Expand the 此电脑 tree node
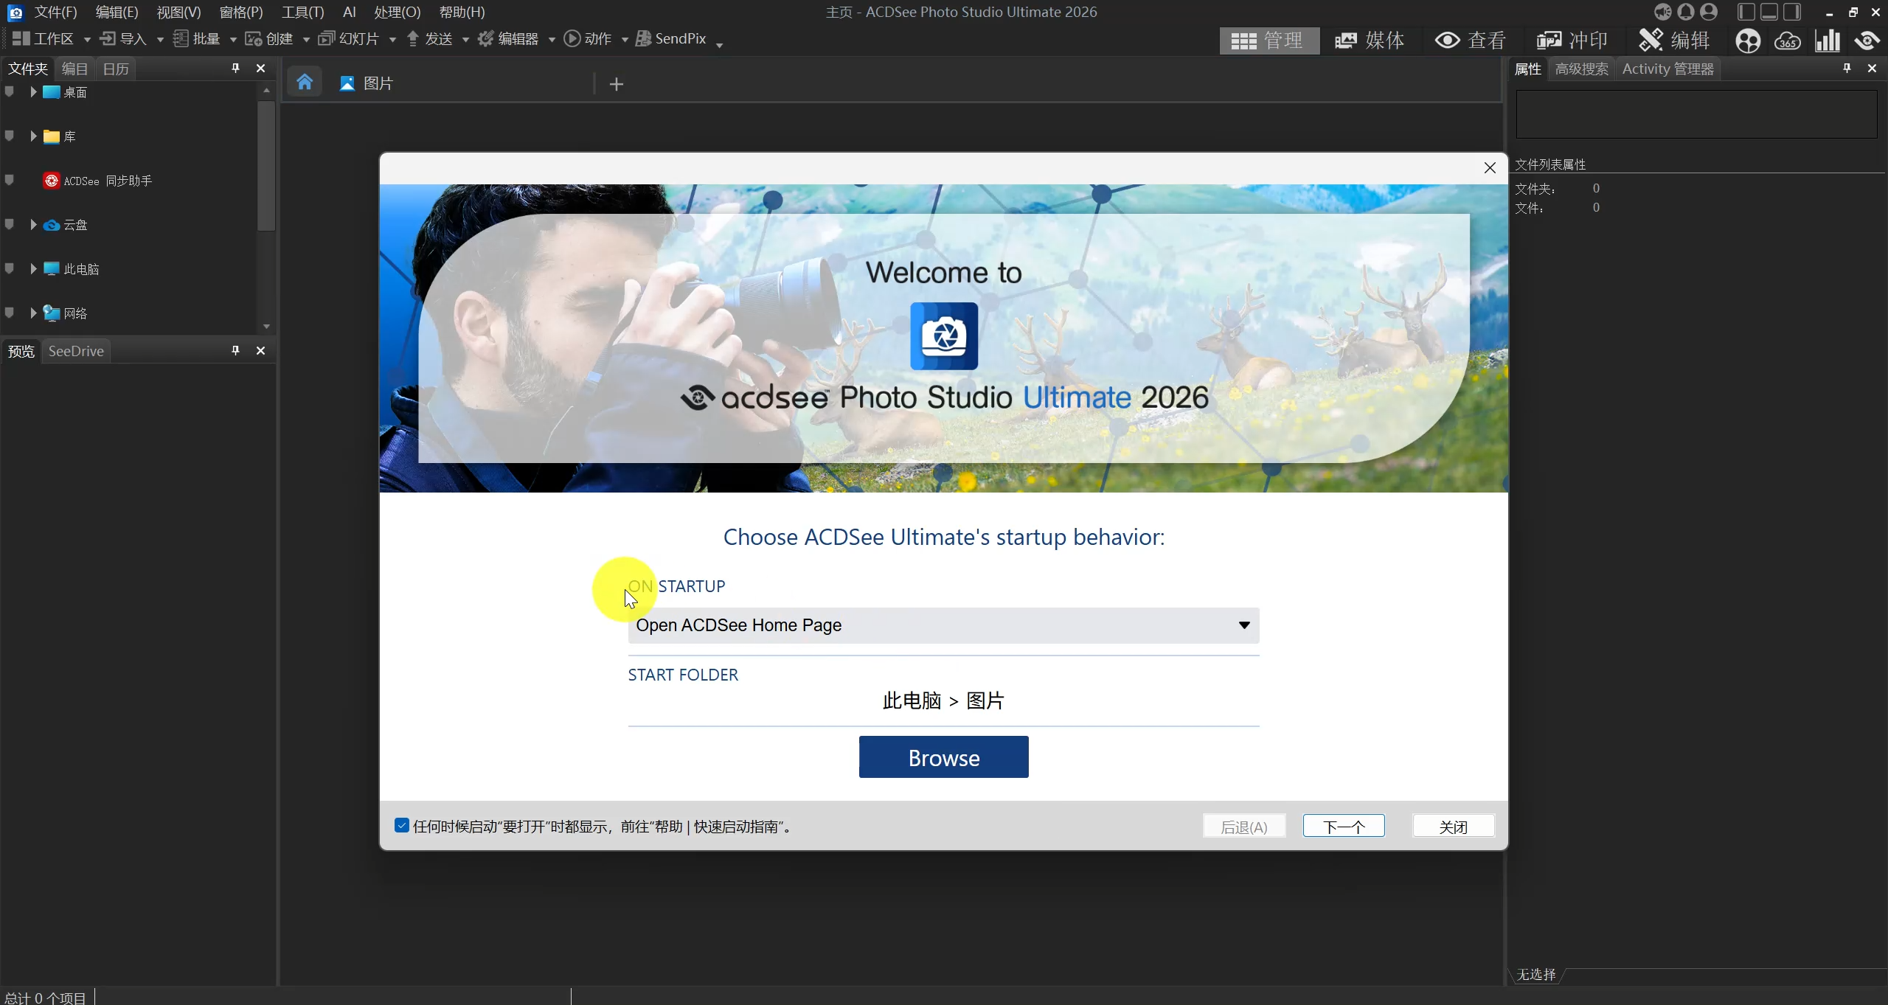Image resolution: width=1888 pixels, height=1005 pixels. [x=33, y=269]
